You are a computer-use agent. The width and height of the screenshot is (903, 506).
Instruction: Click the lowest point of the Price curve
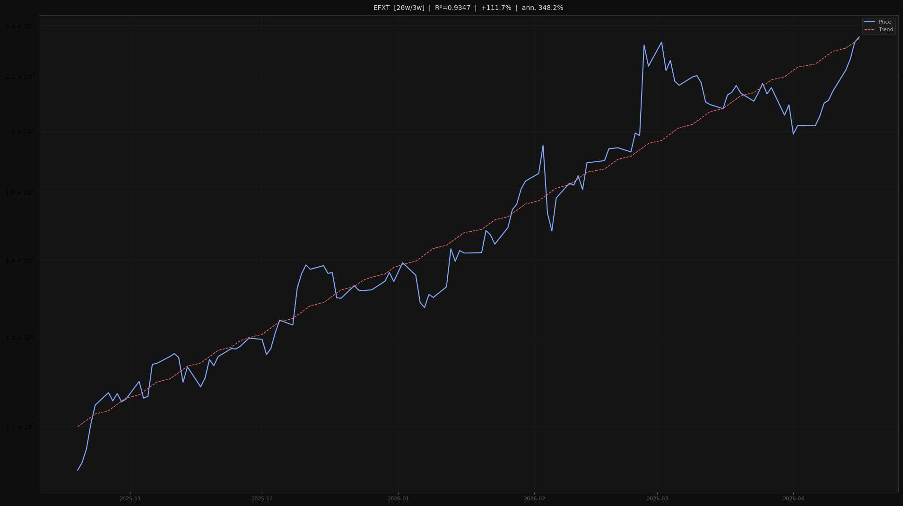[78, 470]
